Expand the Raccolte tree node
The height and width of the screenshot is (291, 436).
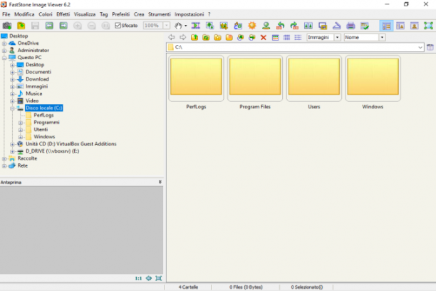pos(4,158)
